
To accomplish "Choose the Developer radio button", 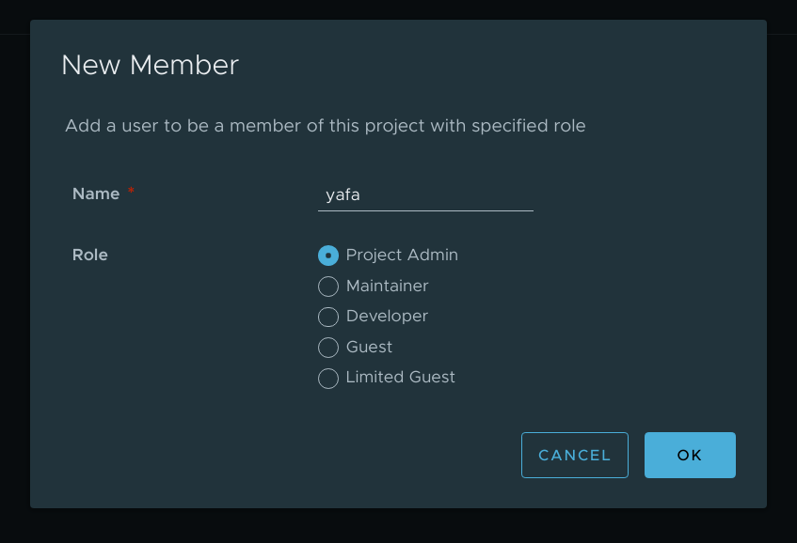I will pos(328,317).
